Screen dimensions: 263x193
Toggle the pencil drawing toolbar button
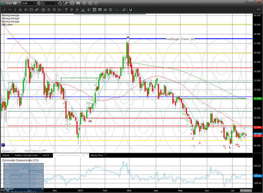point(66,3)
